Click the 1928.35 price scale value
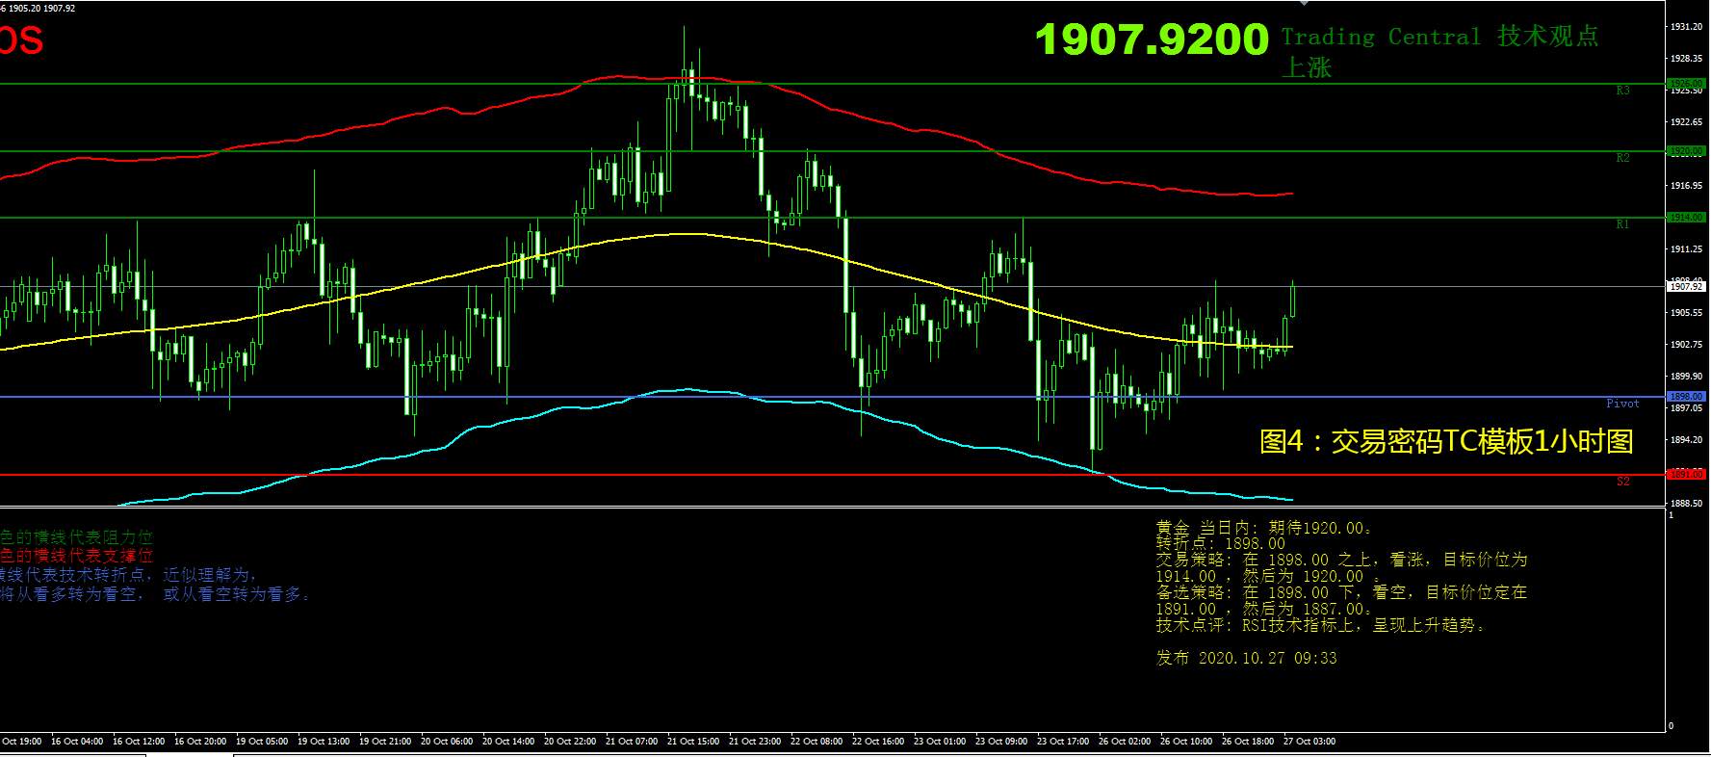Screen dimensions: 1711x757 (1687, 59)
